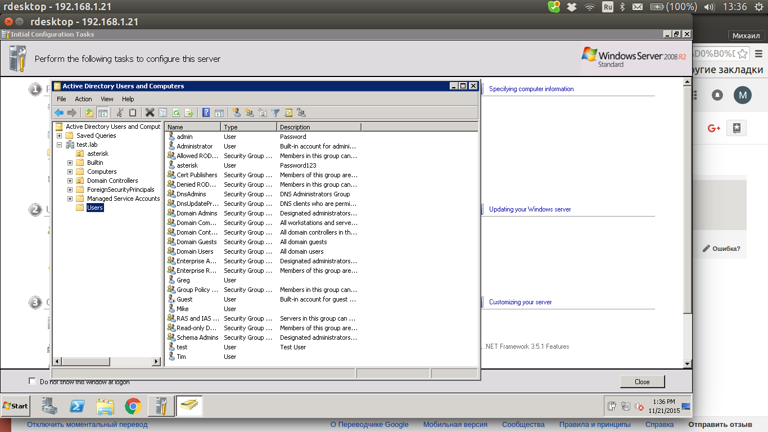Click the Close button in Initial Configuration Tasks
This screenshot has width=768, height=432.
[642, 381]
